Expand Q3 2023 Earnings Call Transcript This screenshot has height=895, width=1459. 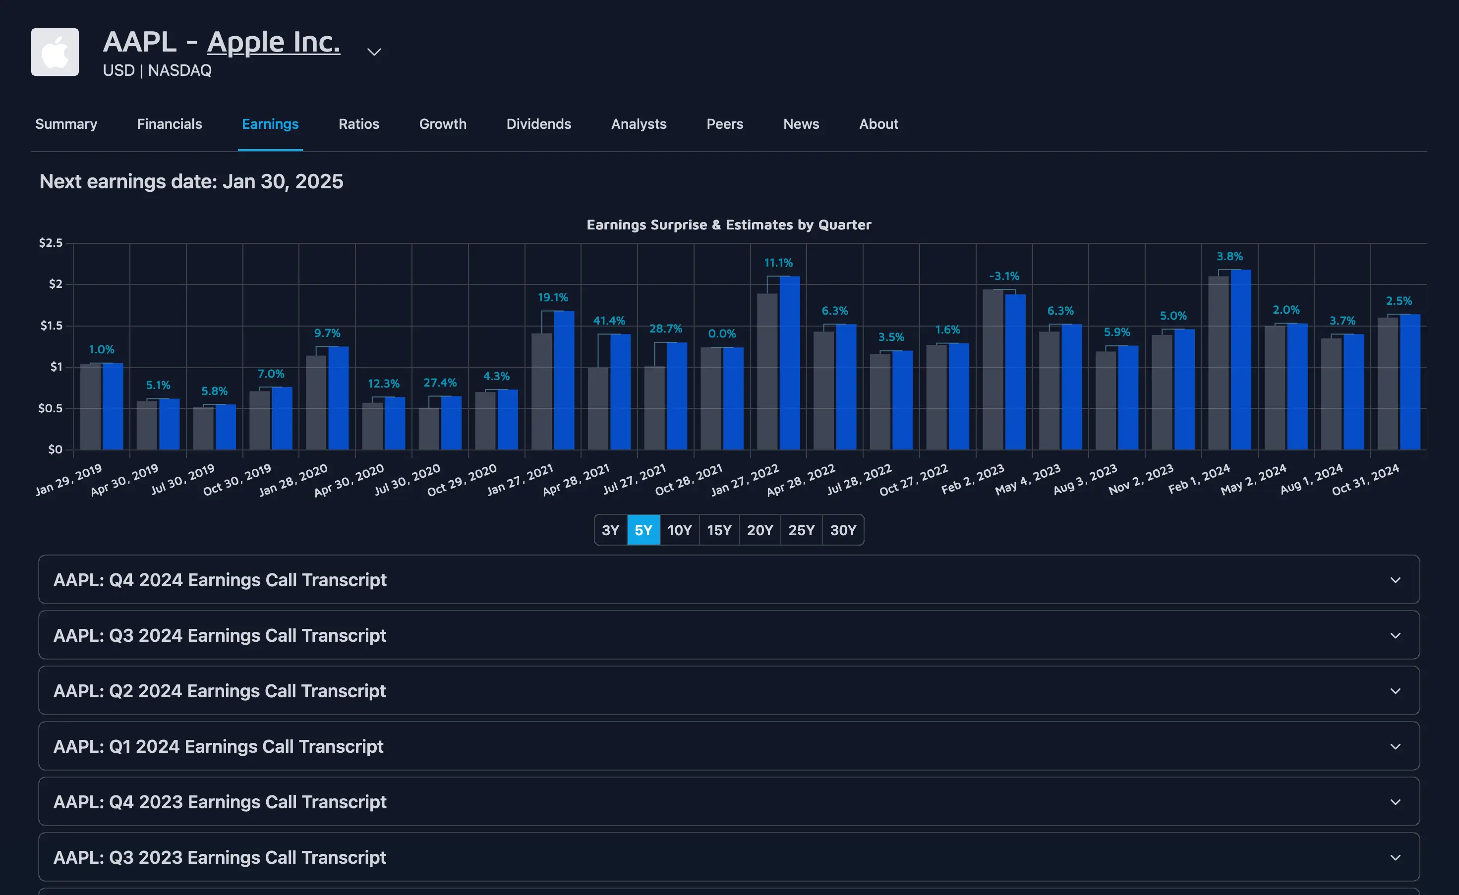tap(729, 857)
